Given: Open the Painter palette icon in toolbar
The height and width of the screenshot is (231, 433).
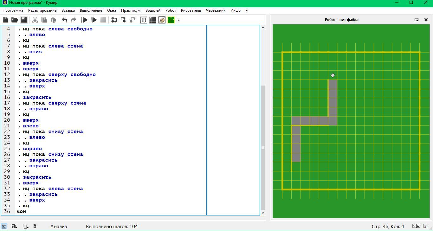Looking at the screenshot, I should pyautogui.click(x=162, y=20).
